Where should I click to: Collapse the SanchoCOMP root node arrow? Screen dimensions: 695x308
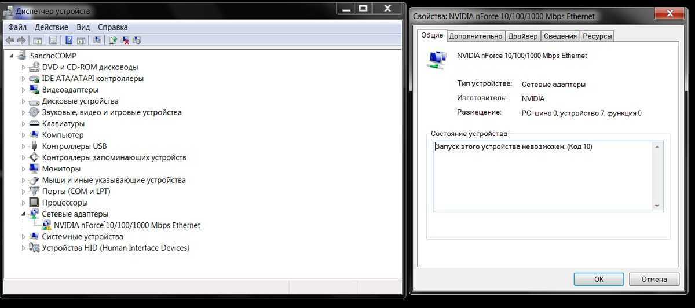(12, 56)
